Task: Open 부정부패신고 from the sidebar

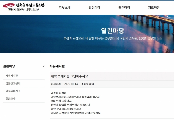Action: coord(13,91)
